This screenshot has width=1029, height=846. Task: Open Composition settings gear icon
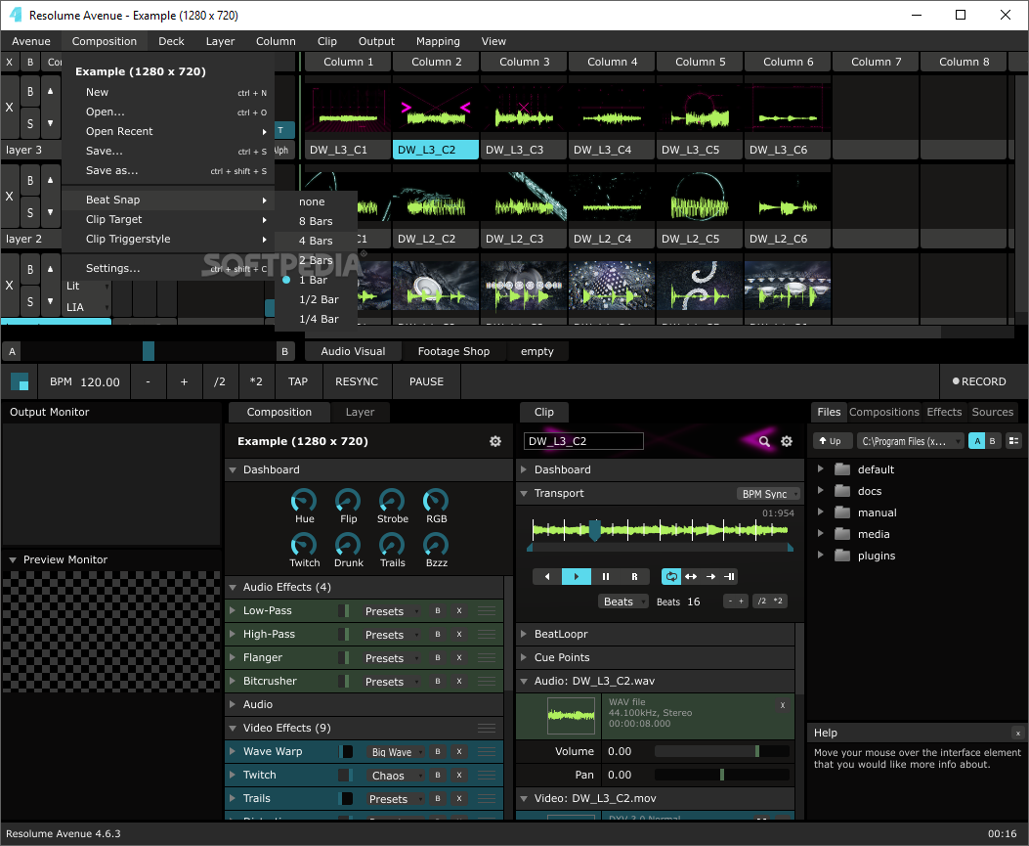495,441
